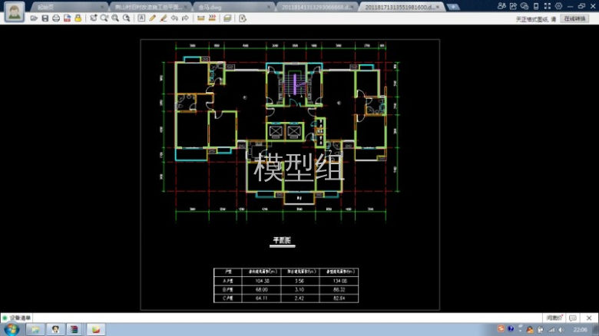Click the status label with green dot
This screenshot has width=599, height=336.
click(x=17, y=318)
